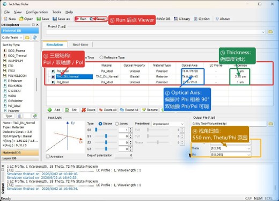Open the View menu
Image resolution: width=279 pixels, height=201 pixels.
[18, 12]
